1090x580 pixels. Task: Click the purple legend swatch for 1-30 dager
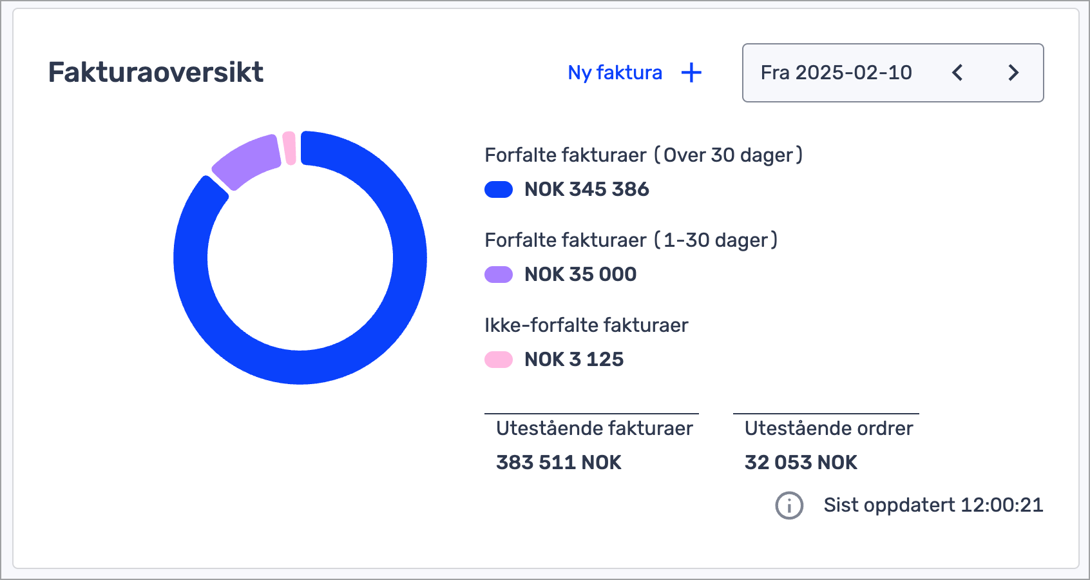click(x=498, y=275)
